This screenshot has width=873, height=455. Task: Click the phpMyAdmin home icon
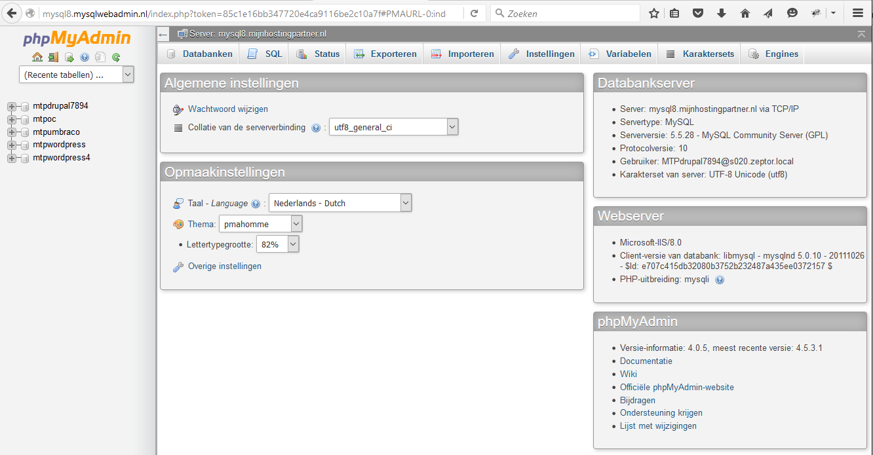coord(37,57)
